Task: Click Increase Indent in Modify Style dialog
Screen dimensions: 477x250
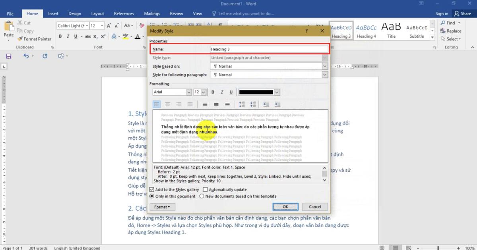Action: pyautogui.click(x=277, y=104)
